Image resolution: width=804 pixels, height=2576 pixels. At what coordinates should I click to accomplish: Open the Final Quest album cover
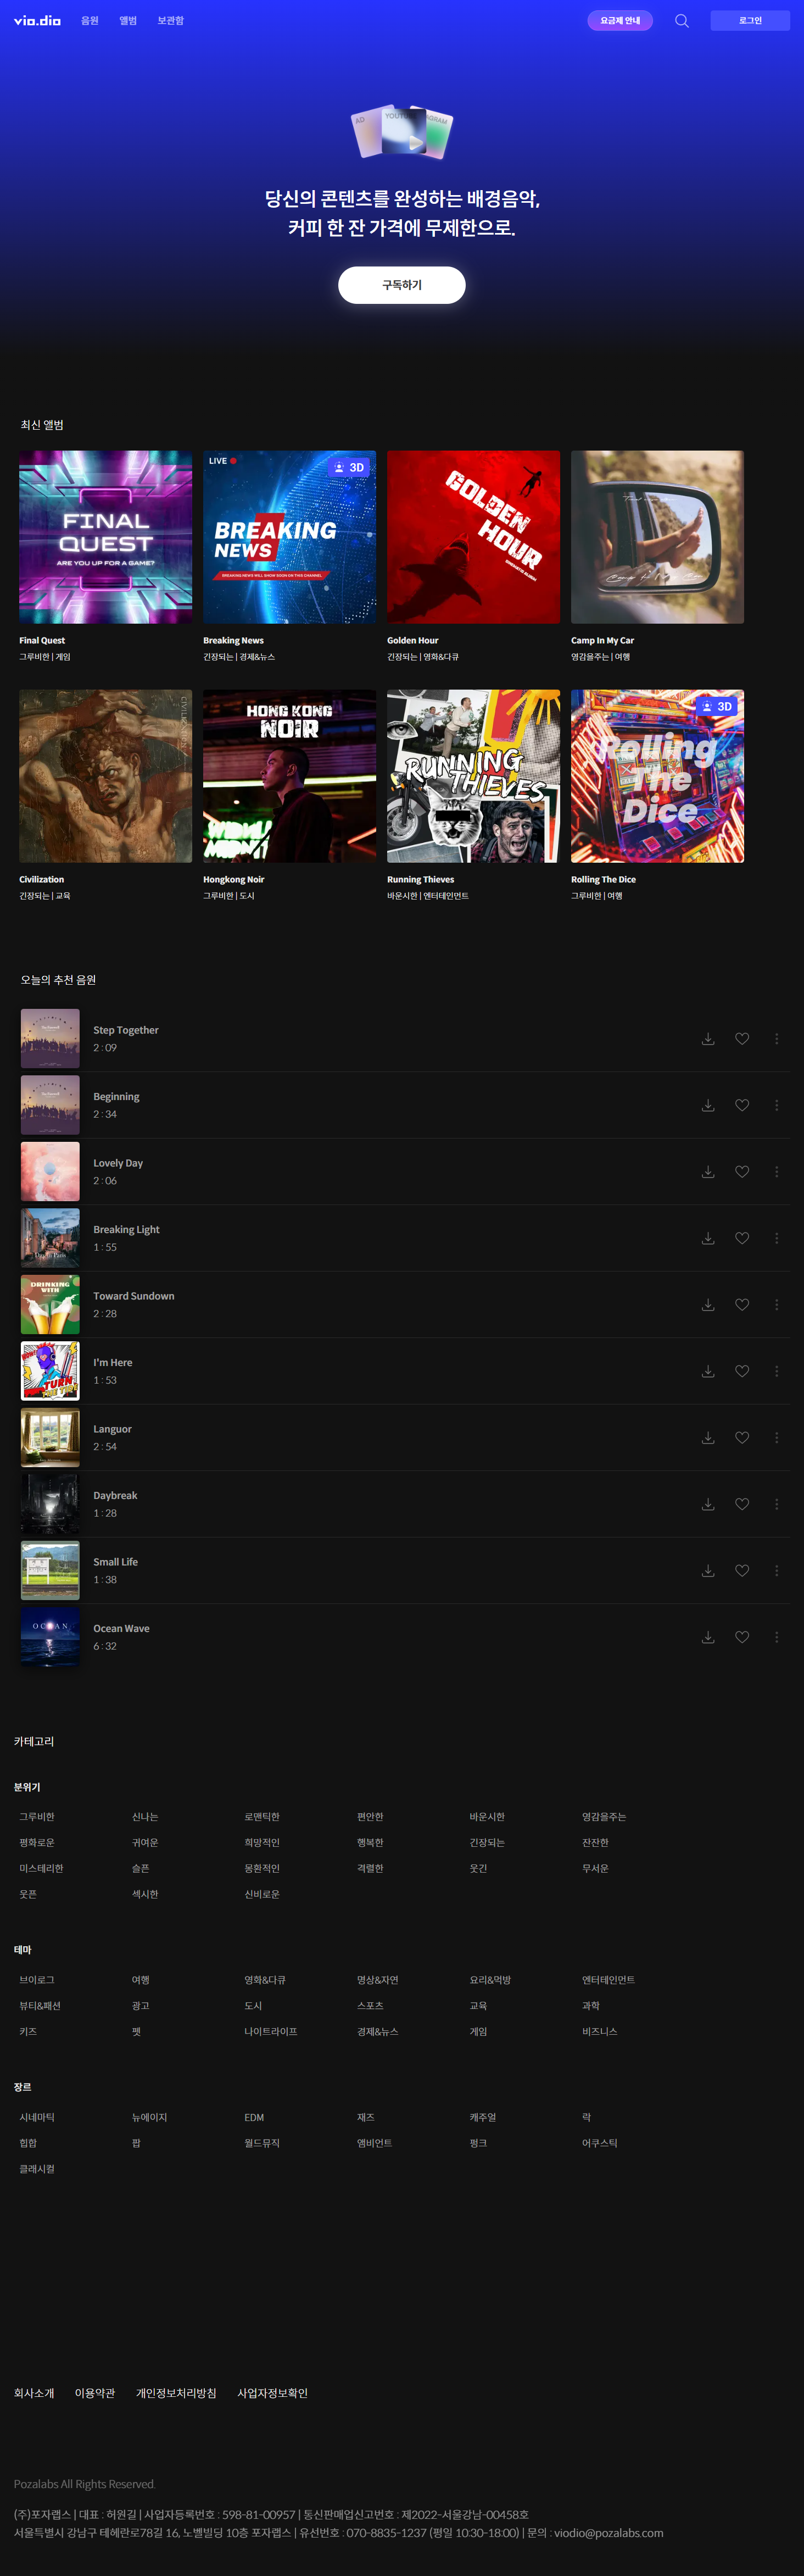(106, 537)
